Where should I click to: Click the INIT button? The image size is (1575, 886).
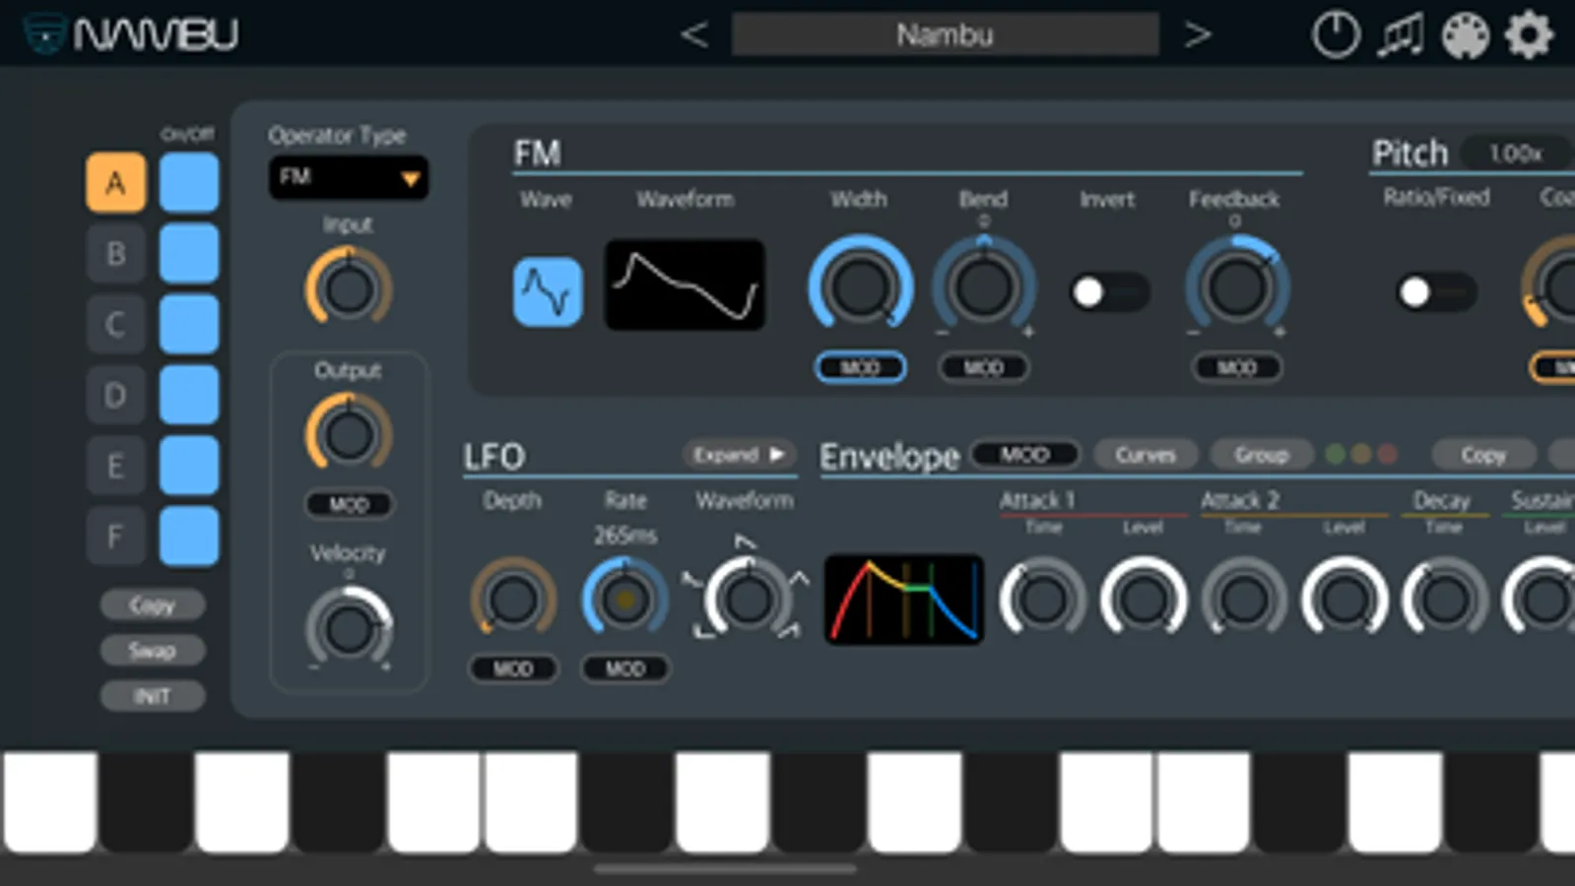(x=153, y=696)
